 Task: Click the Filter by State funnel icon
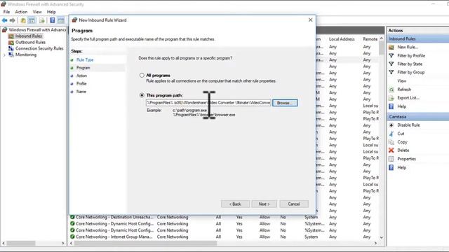pyautogui.click(x=391, y=64)
